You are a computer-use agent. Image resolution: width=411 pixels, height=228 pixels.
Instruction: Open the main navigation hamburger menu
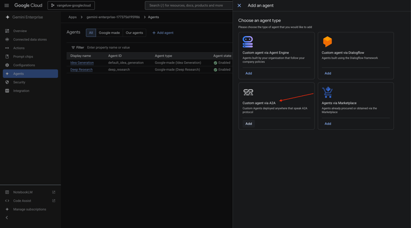pos(7,5)
